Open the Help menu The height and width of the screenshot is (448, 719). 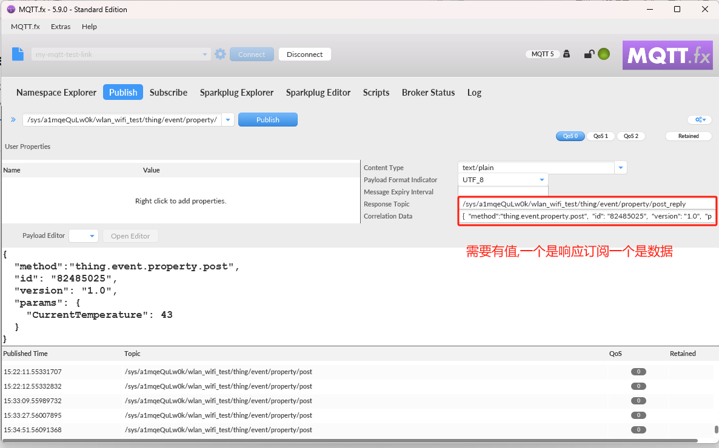pyautogui.click(x=89, y=27)
